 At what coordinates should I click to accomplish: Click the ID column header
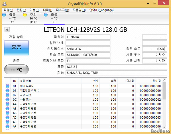click(x=15, y=81)
